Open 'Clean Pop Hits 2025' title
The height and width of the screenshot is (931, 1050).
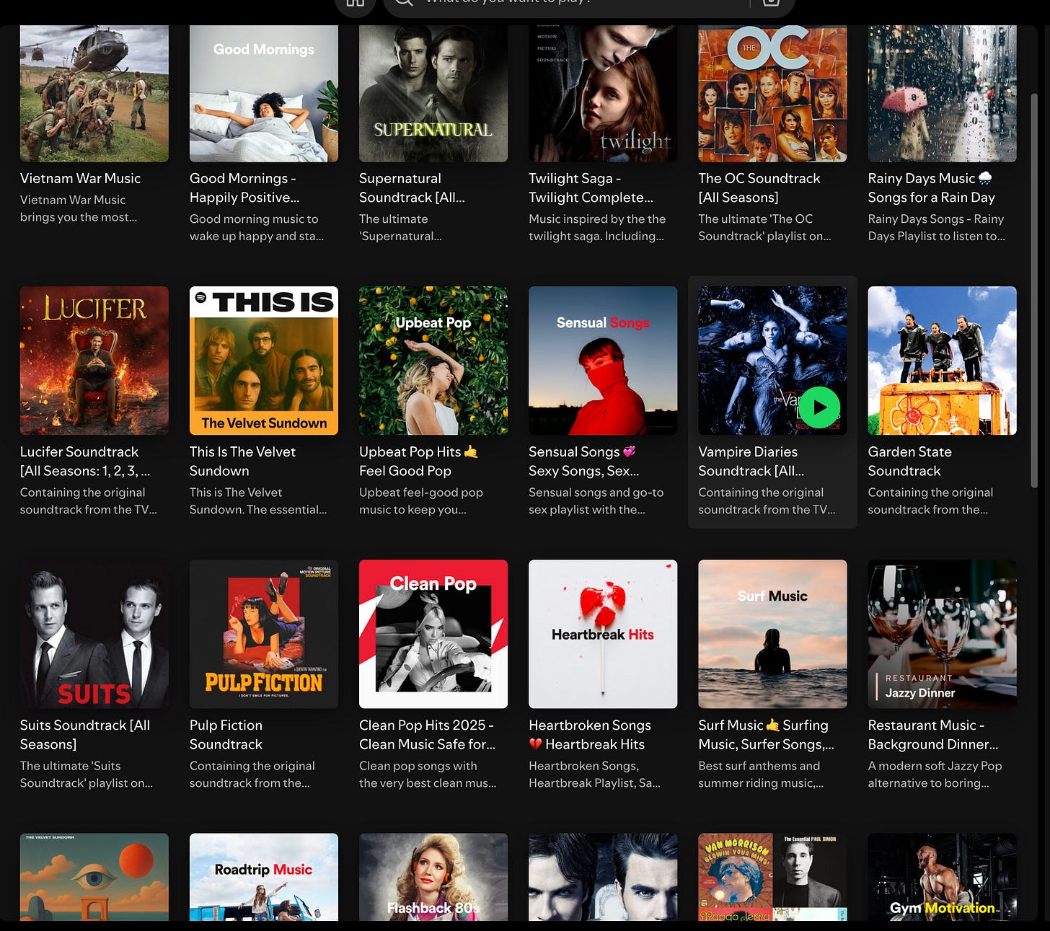427,734
